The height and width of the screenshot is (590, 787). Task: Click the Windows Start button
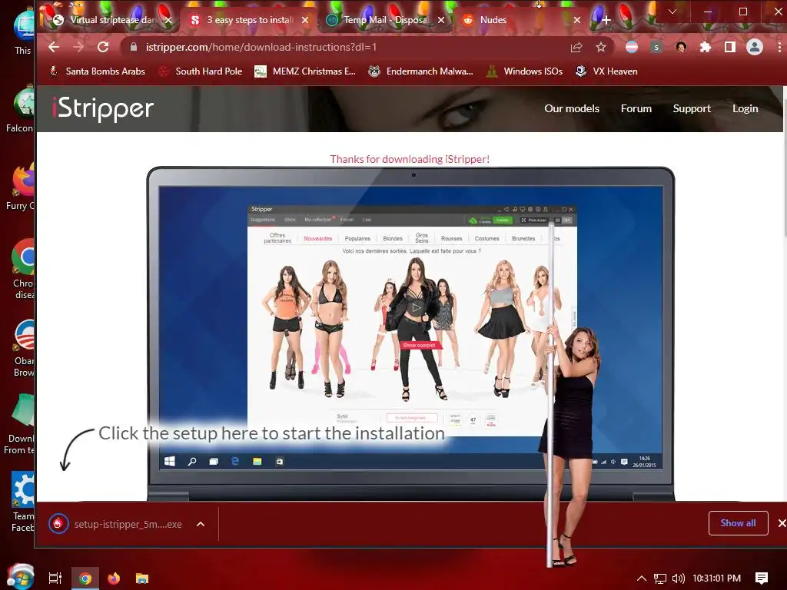(21, 577)
